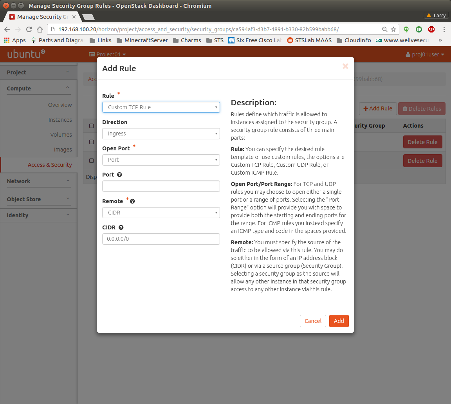Open the Project01 project selector menu
This screenshot has height=404, width=451.
[x=108, y=54]
